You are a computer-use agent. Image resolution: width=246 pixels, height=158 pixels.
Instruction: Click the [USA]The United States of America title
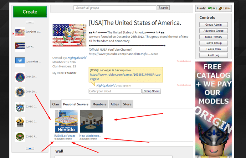(x=135, y=23)
